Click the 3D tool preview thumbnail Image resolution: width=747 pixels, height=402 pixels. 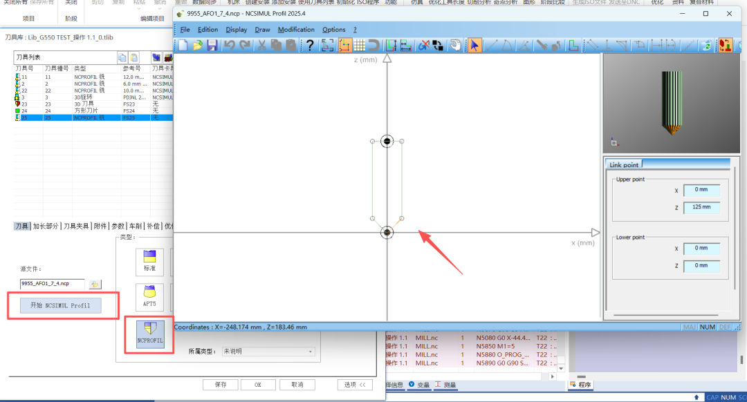[672, 103]
